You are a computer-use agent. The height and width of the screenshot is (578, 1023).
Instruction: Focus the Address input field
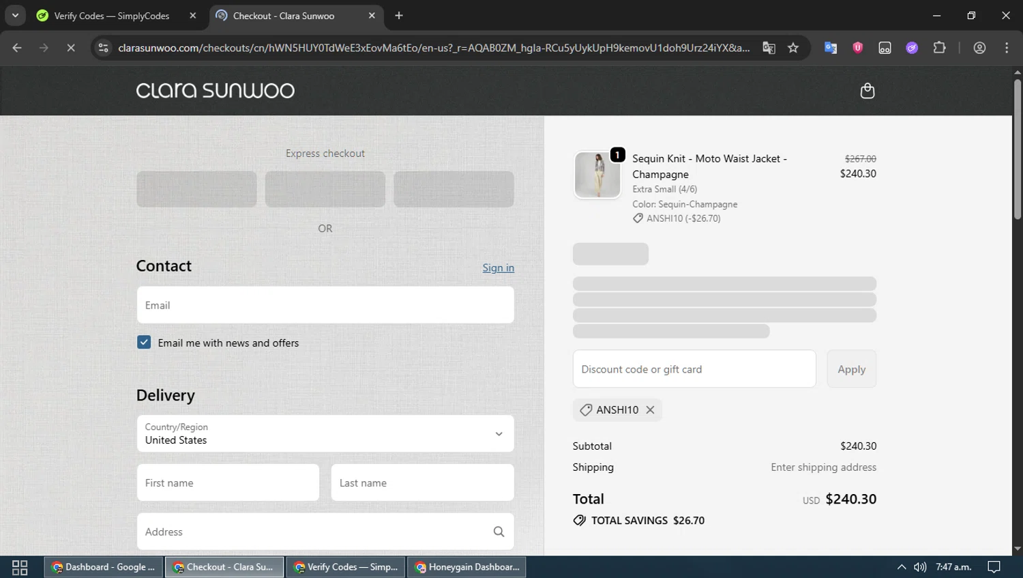pyautogui.click(x=325, y=532)
